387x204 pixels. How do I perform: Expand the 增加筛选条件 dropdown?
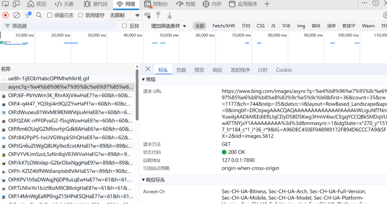tap(169, 26)
